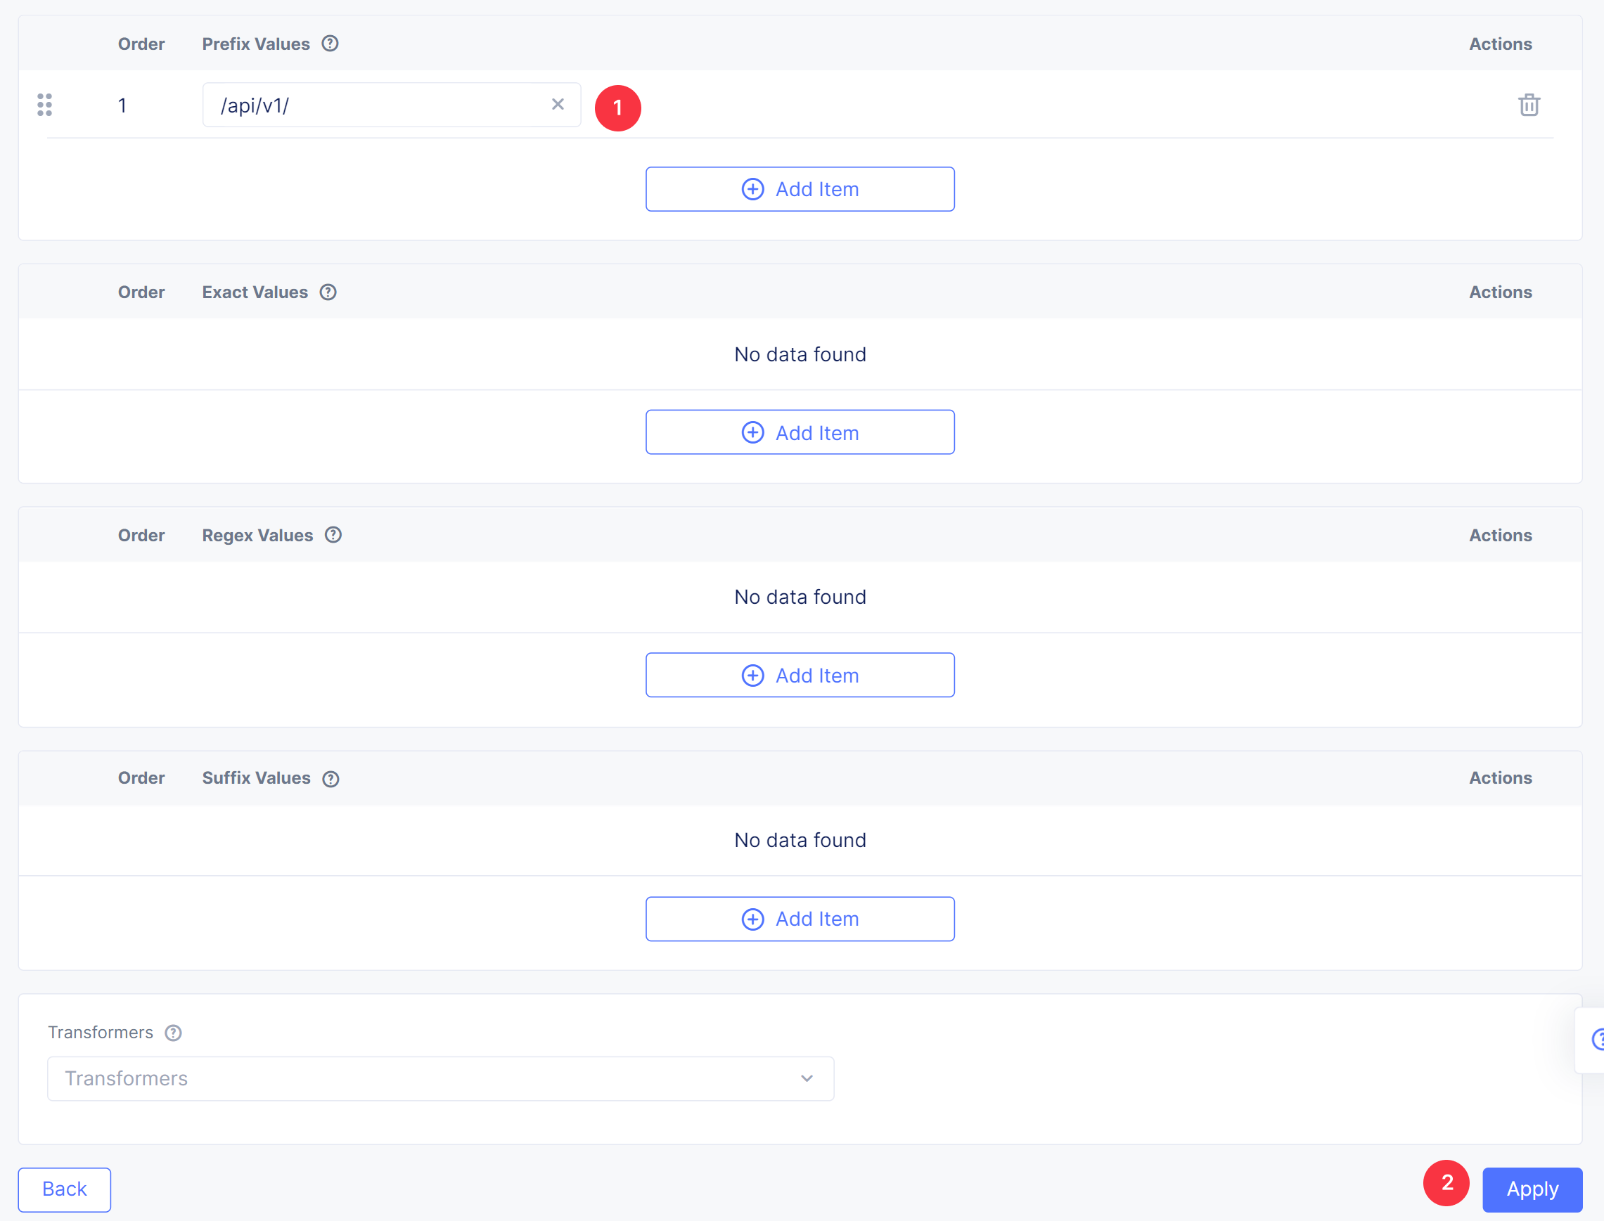Click the help icon next to Regex Values
The width and height of the screenshot is (1604, 1221).
coord(333,535)
